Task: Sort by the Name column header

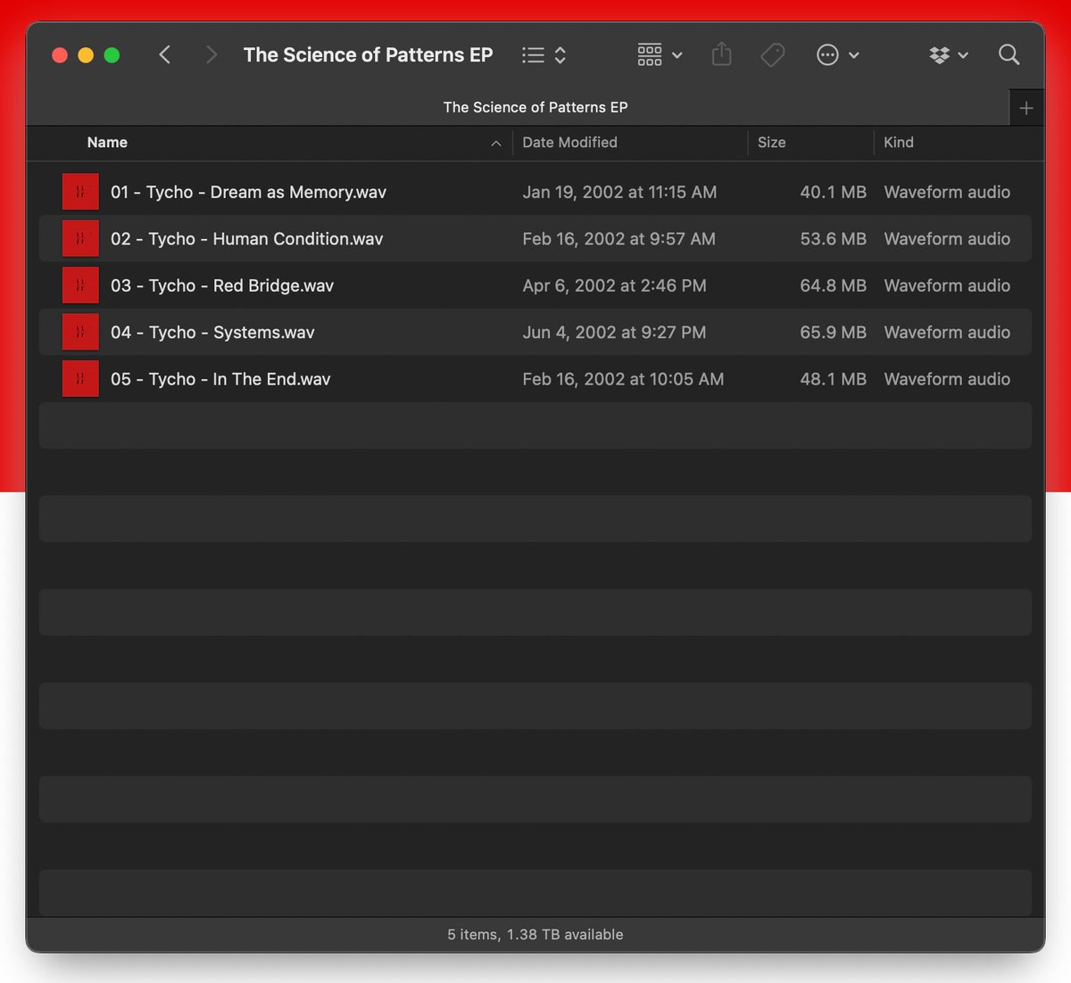Action: coord(107,143)
